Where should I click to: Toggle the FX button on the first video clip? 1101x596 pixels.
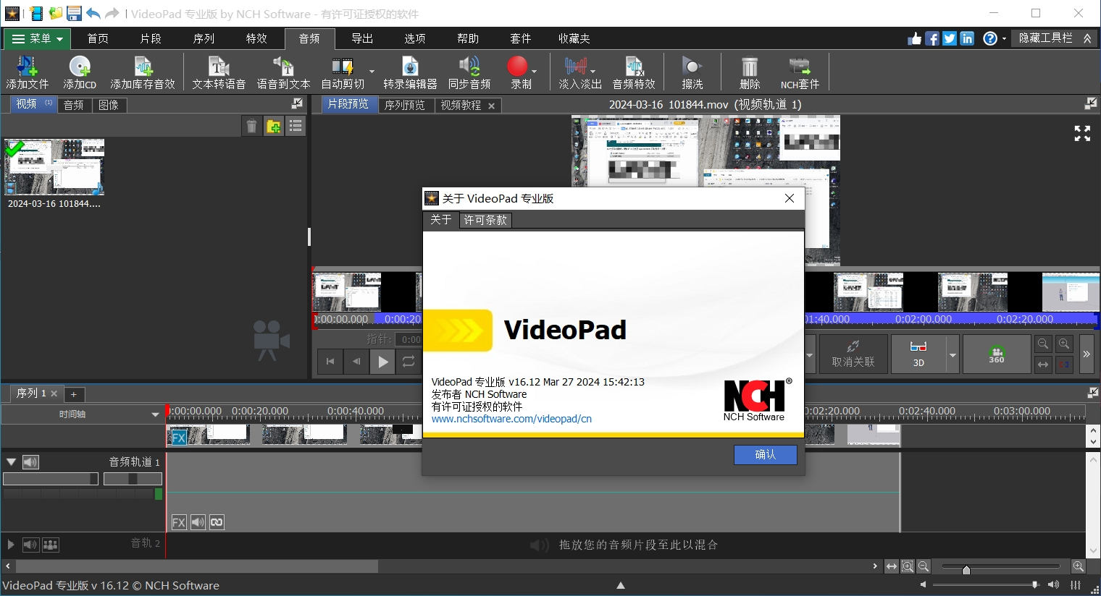tap(179, 438)
